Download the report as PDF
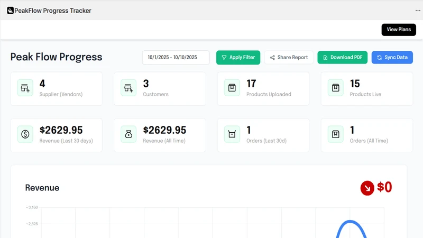 coord(342,57)
